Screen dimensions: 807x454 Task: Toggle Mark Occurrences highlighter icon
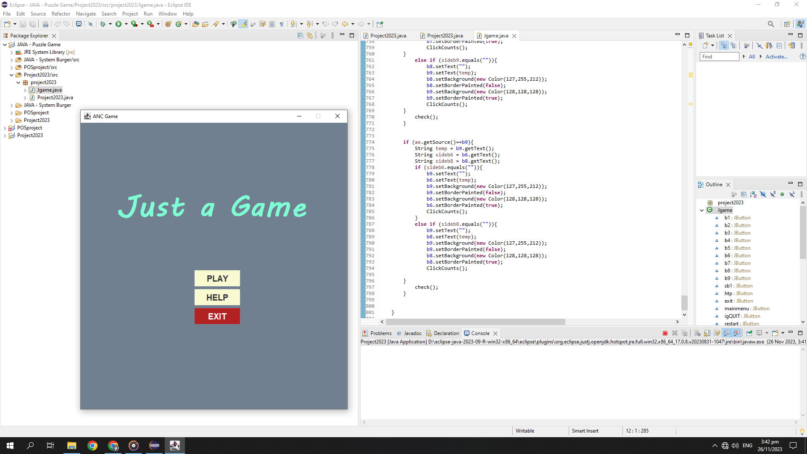point(243,24)
